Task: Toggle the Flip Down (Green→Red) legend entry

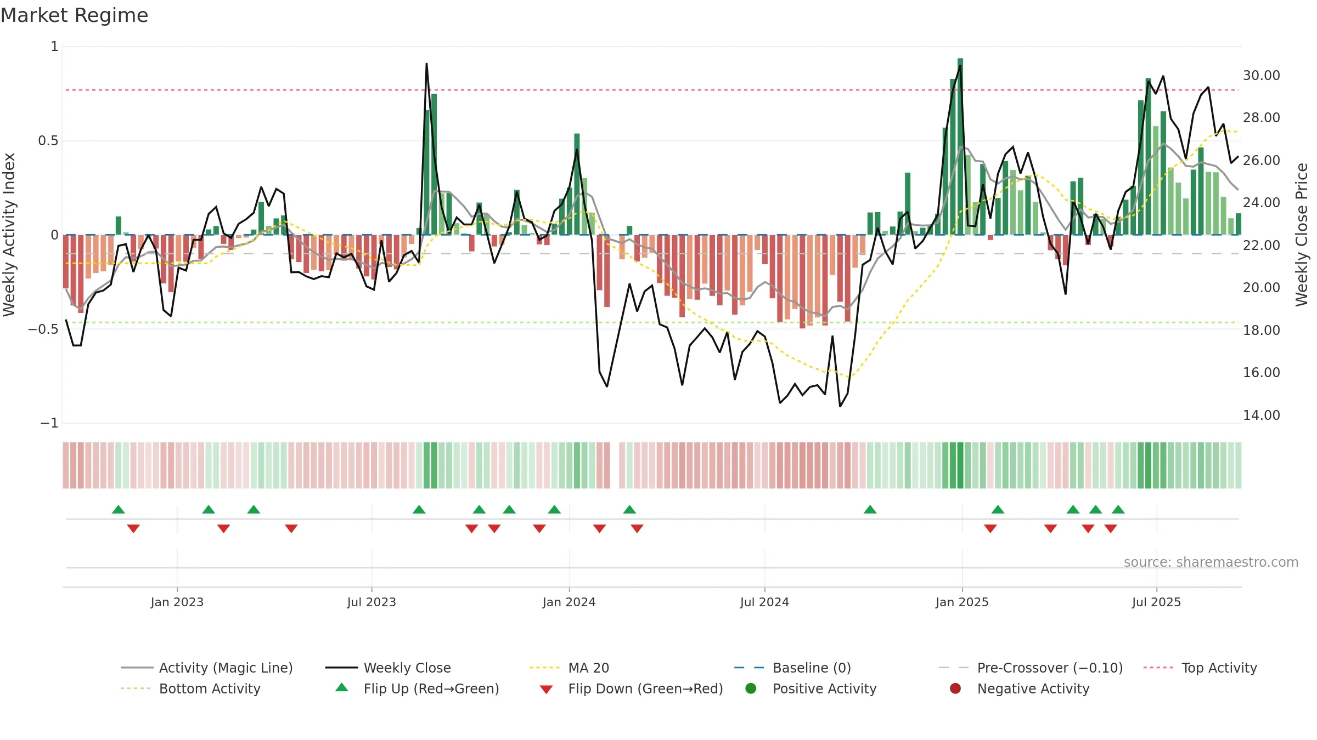Action: (x=631, y=688)
